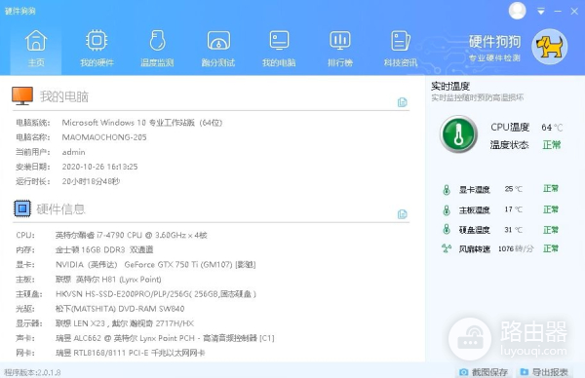Click the blue chip 硬件信息 icon
This screenshot has height=378, width=585.
coord(22,208)
